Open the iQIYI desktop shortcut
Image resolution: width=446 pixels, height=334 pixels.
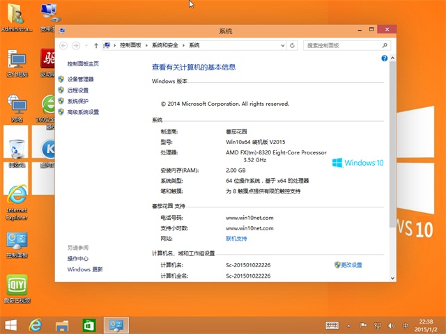point(17,286)
